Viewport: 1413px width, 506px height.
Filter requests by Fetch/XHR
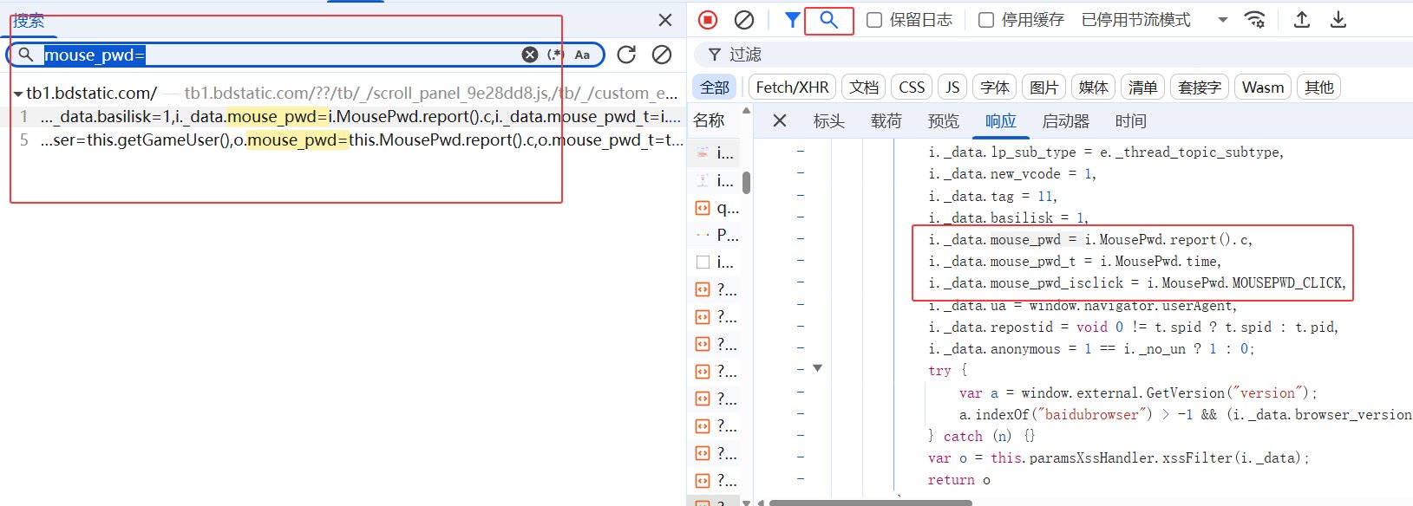pos(792,88)
